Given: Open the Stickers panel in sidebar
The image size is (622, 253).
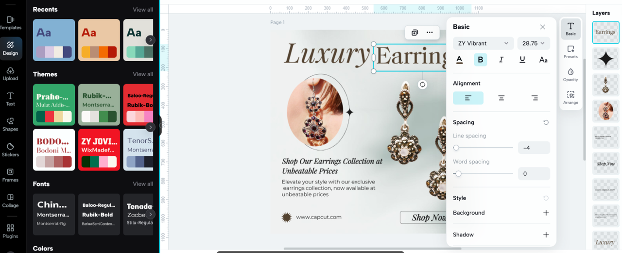Looking at the screenshot, I should [10, 150].
